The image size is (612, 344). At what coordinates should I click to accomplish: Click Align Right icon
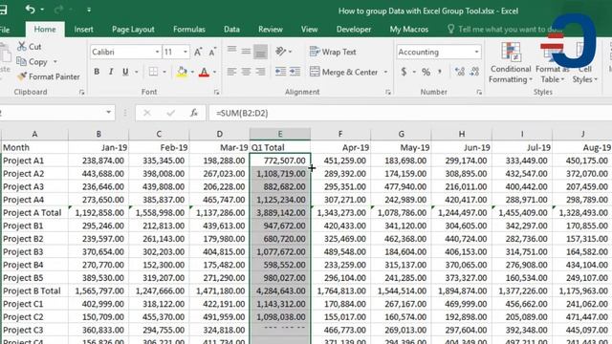[260, 72]
